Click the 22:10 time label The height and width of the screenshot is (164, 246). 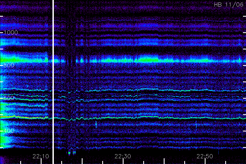point(41,156)
